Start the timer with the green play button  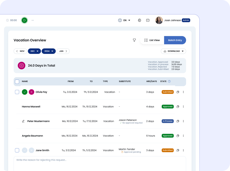[24, 20]
